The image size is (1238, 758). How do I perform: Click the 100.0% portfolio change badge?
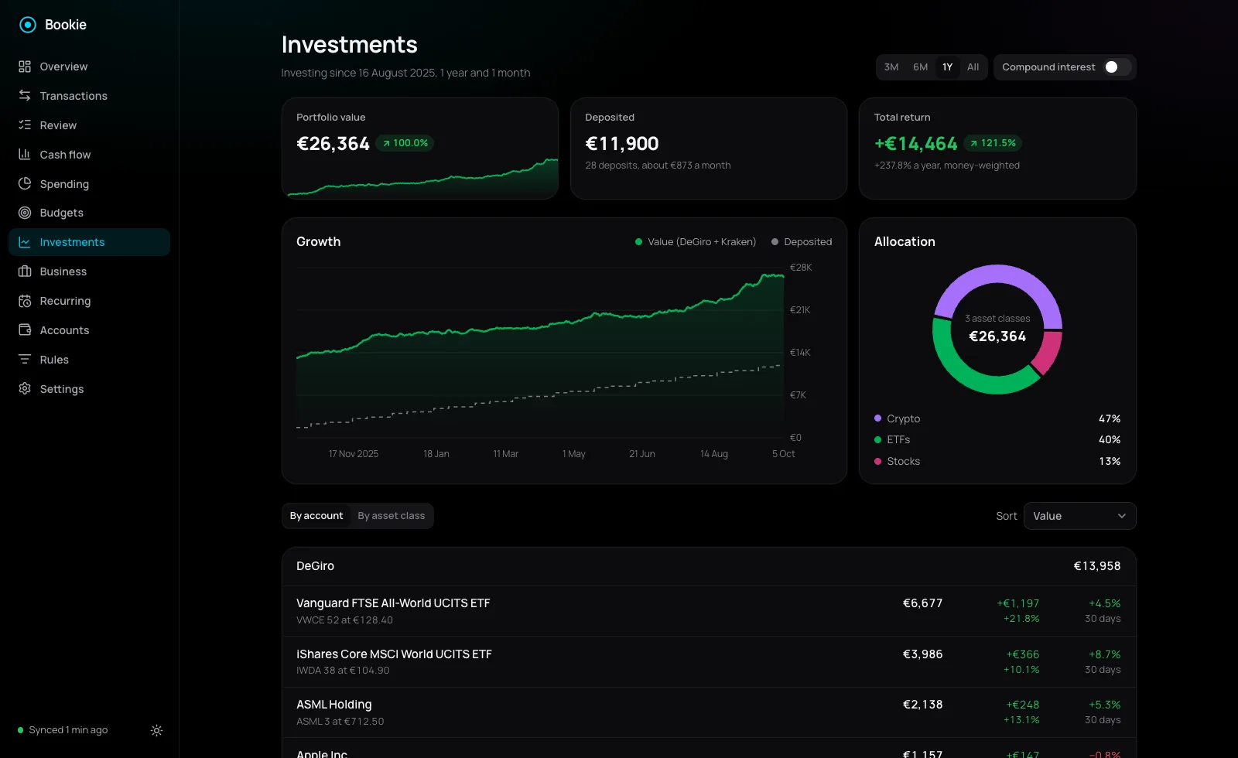pyautogui.click(x=405, y=143)
